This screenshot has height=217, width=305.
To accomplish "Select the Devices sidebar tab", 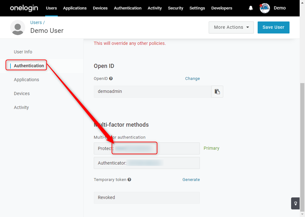I will coord(22,93).
